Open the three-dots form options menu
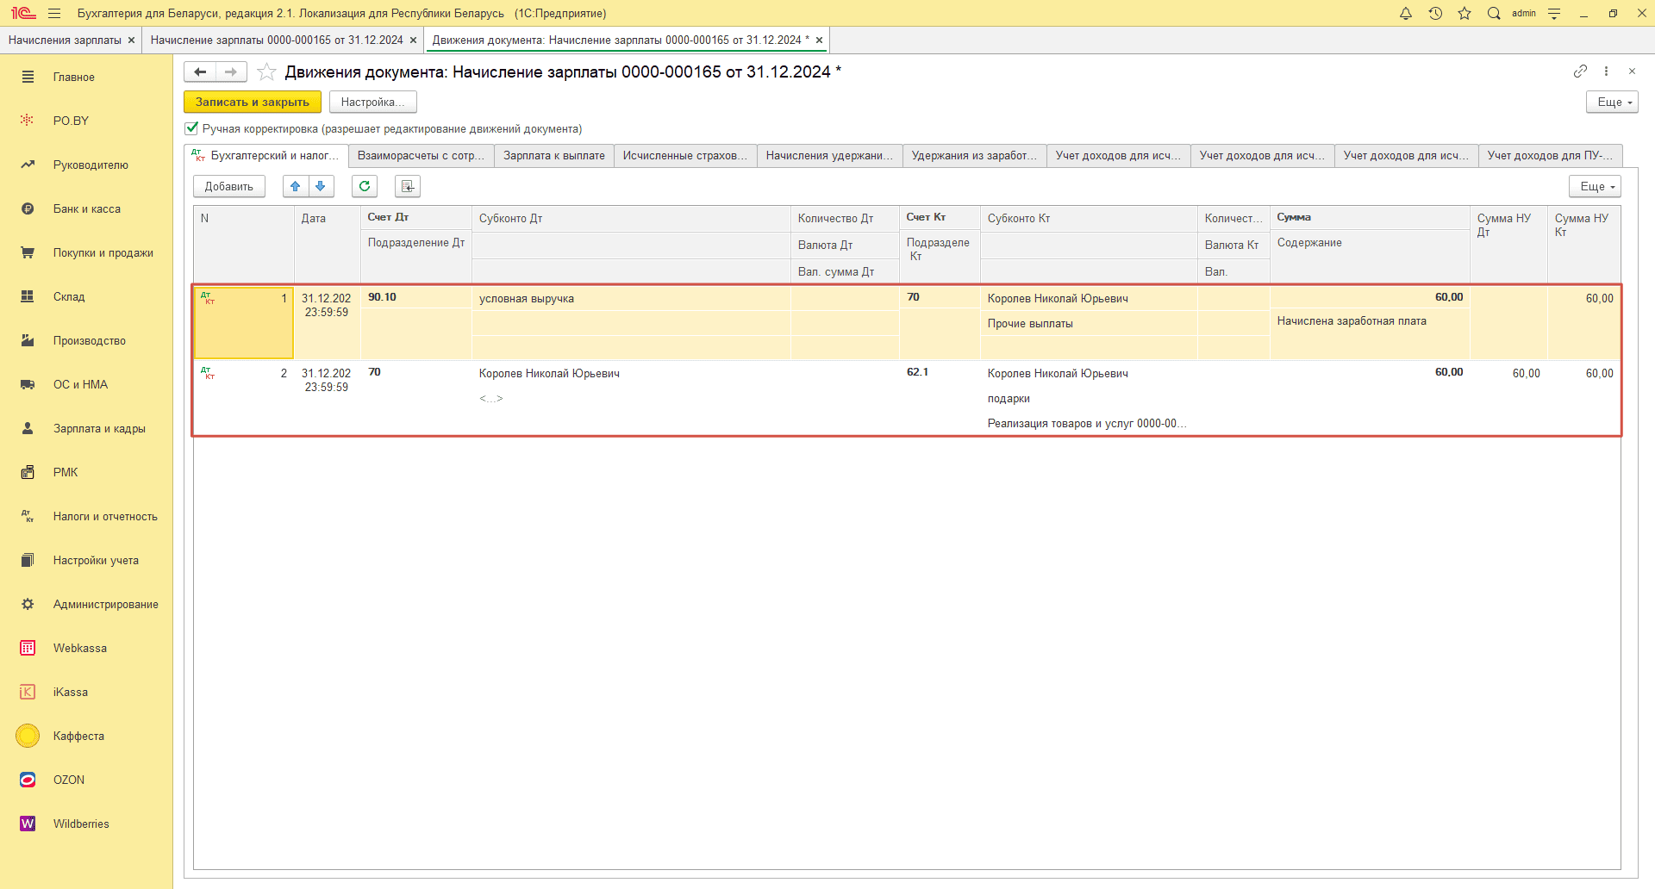The width and height of the screenshot is (1655, 889). (1606, 71)
